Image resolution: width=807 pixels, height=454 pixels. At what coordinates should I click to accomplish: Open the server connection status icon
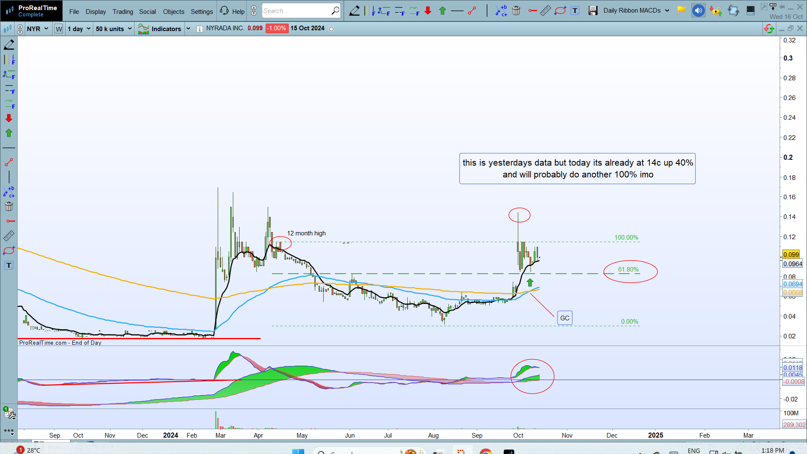pos(750,11)
